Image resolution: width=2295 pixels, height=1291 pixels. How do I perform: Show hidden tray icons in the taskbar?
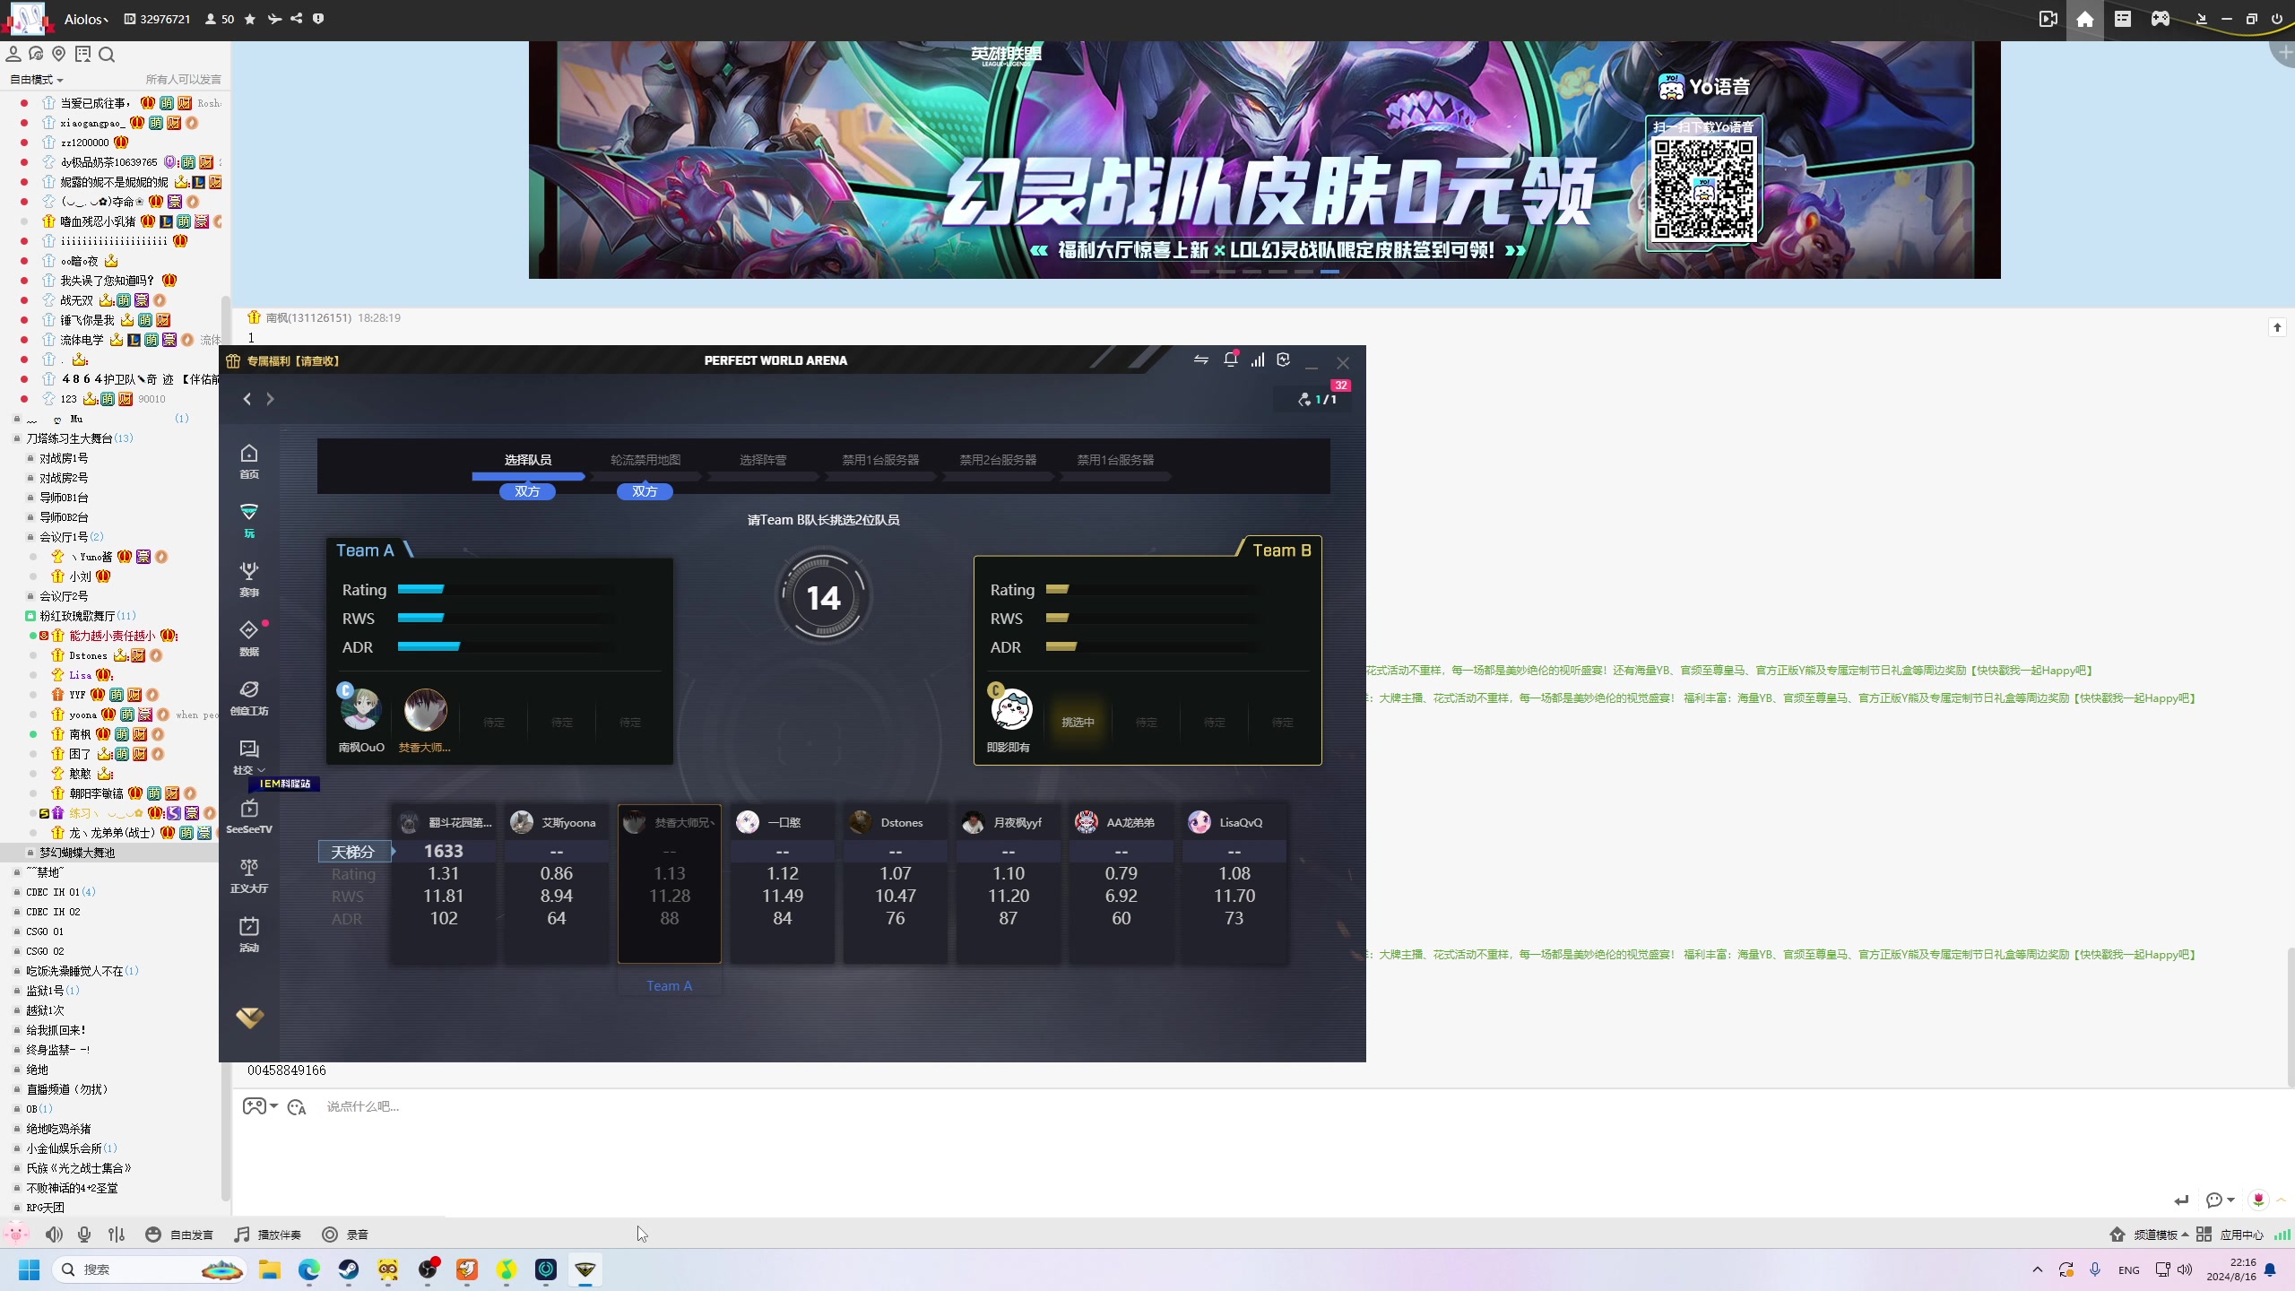(x=2038, y=1269)
